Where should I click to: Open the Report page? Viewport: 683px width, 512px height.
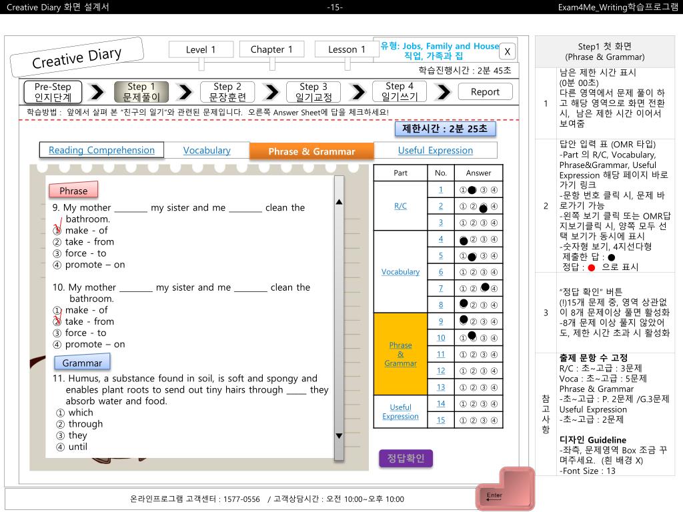tap(486, 92)
